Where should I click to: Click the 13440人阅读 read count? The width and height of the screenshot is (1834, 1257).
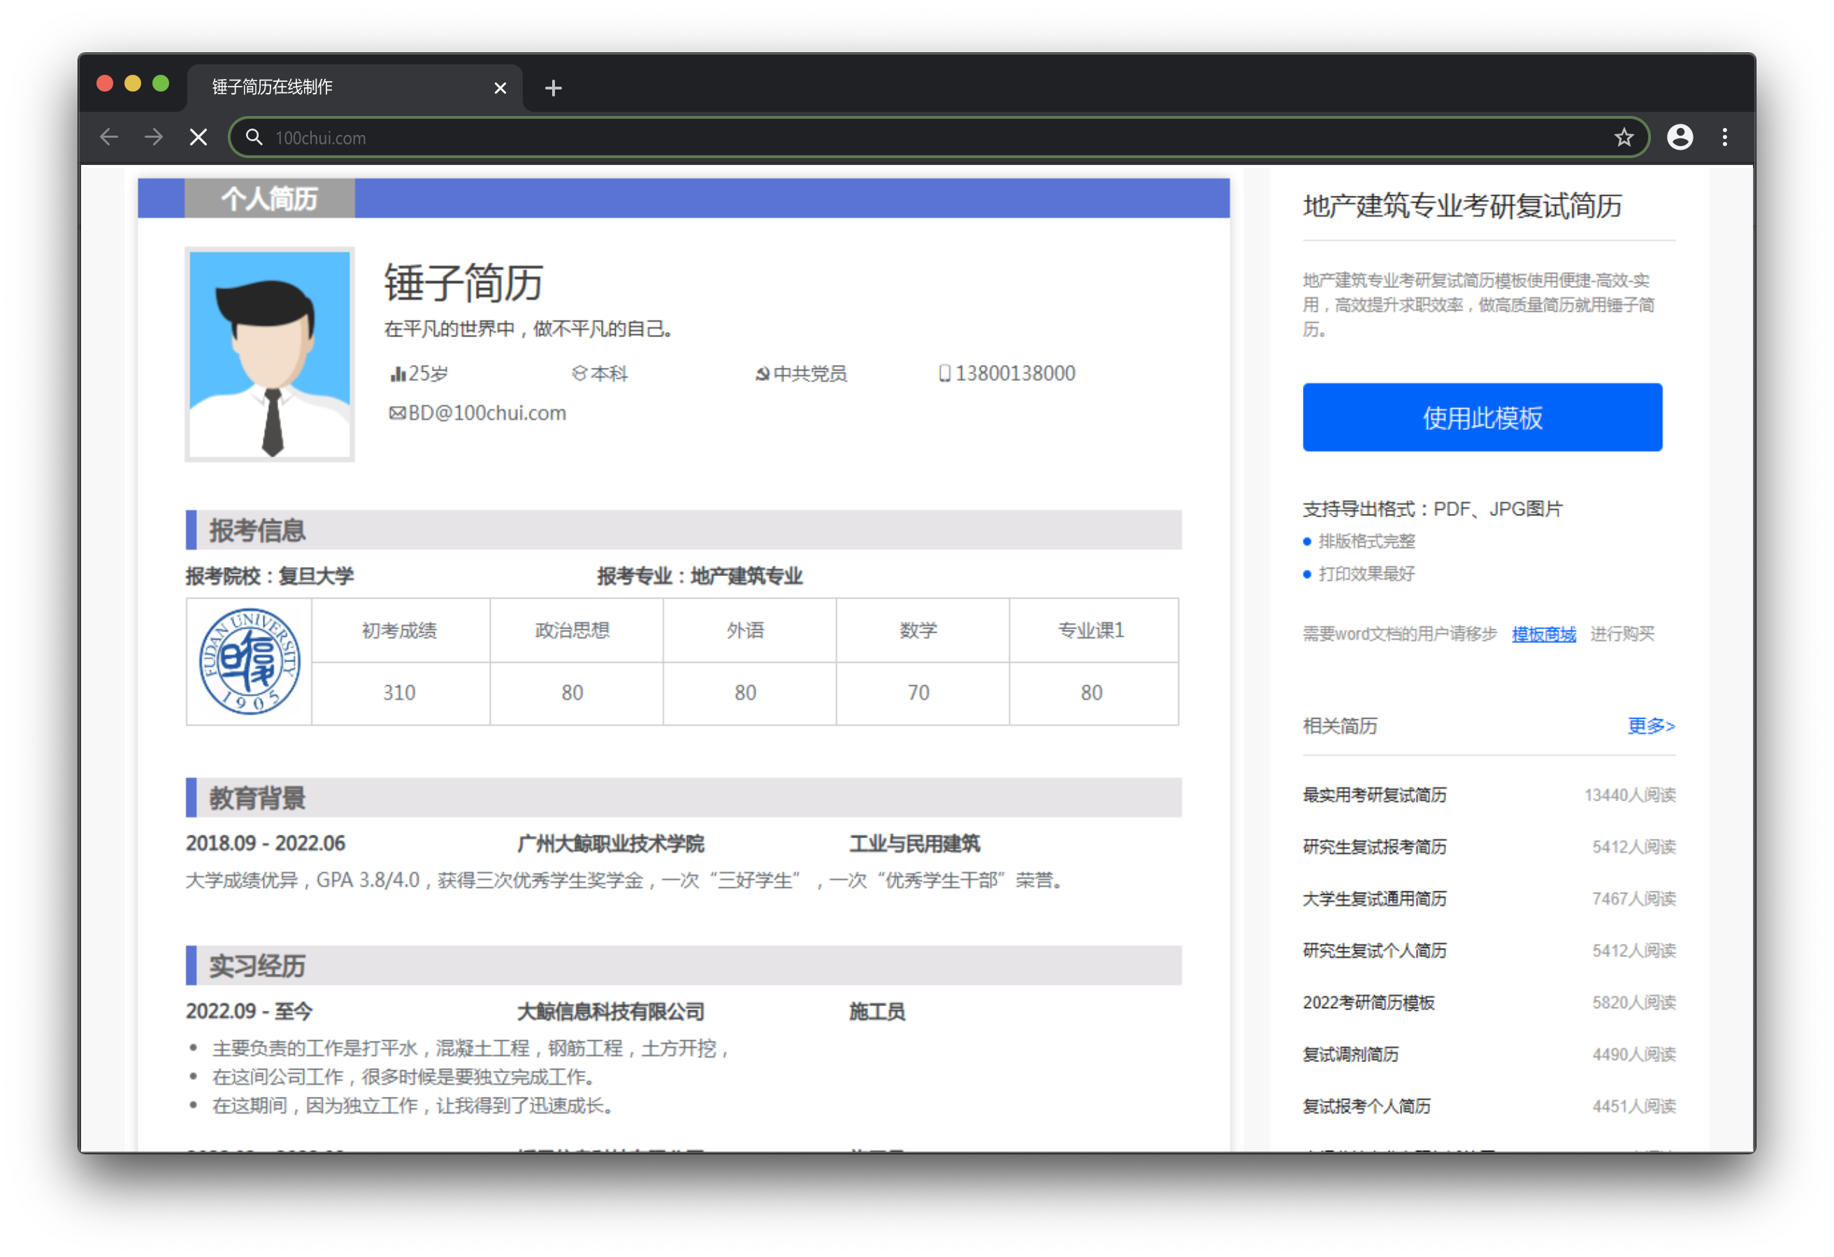1630,794
